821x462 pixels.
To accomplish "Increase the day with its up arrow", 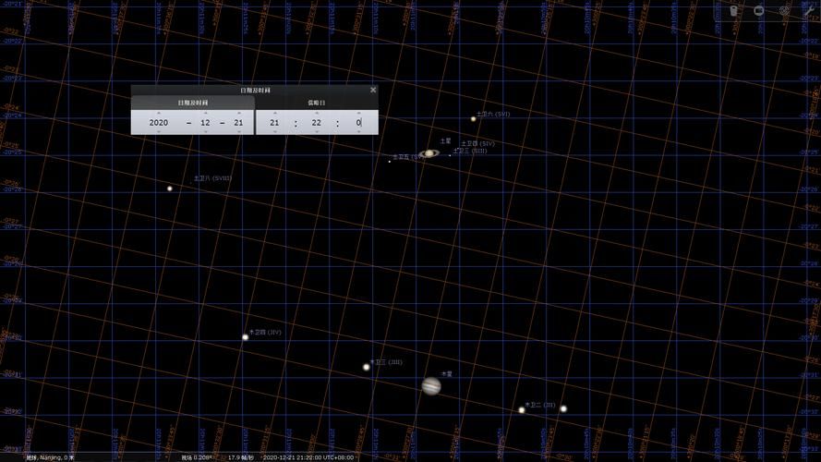I will [239, 113].
